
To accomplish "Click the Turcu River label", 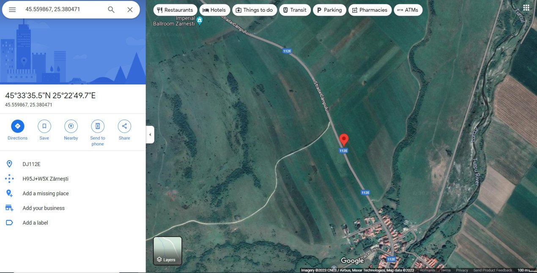I will pyautogui.click(x=476, y=172).
